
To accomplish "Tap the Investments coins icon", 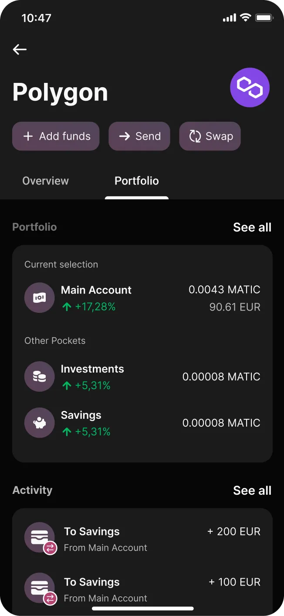I will point(40,376).
